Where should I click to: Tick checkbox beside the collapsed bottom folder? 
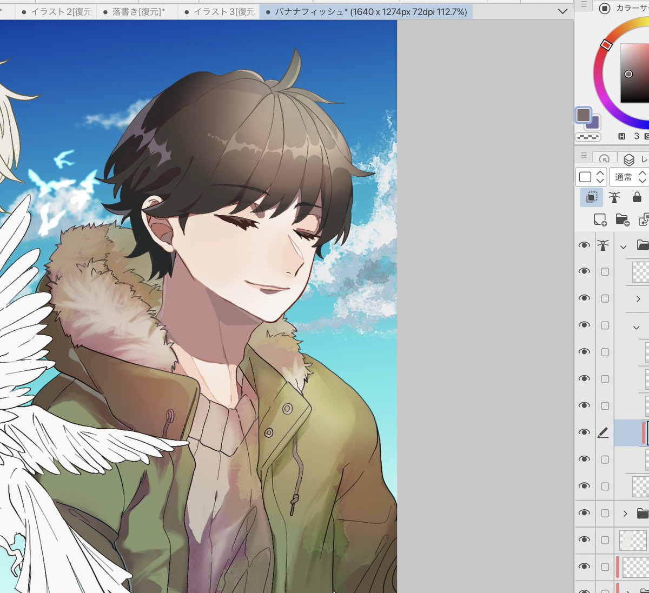coord(605,513)
